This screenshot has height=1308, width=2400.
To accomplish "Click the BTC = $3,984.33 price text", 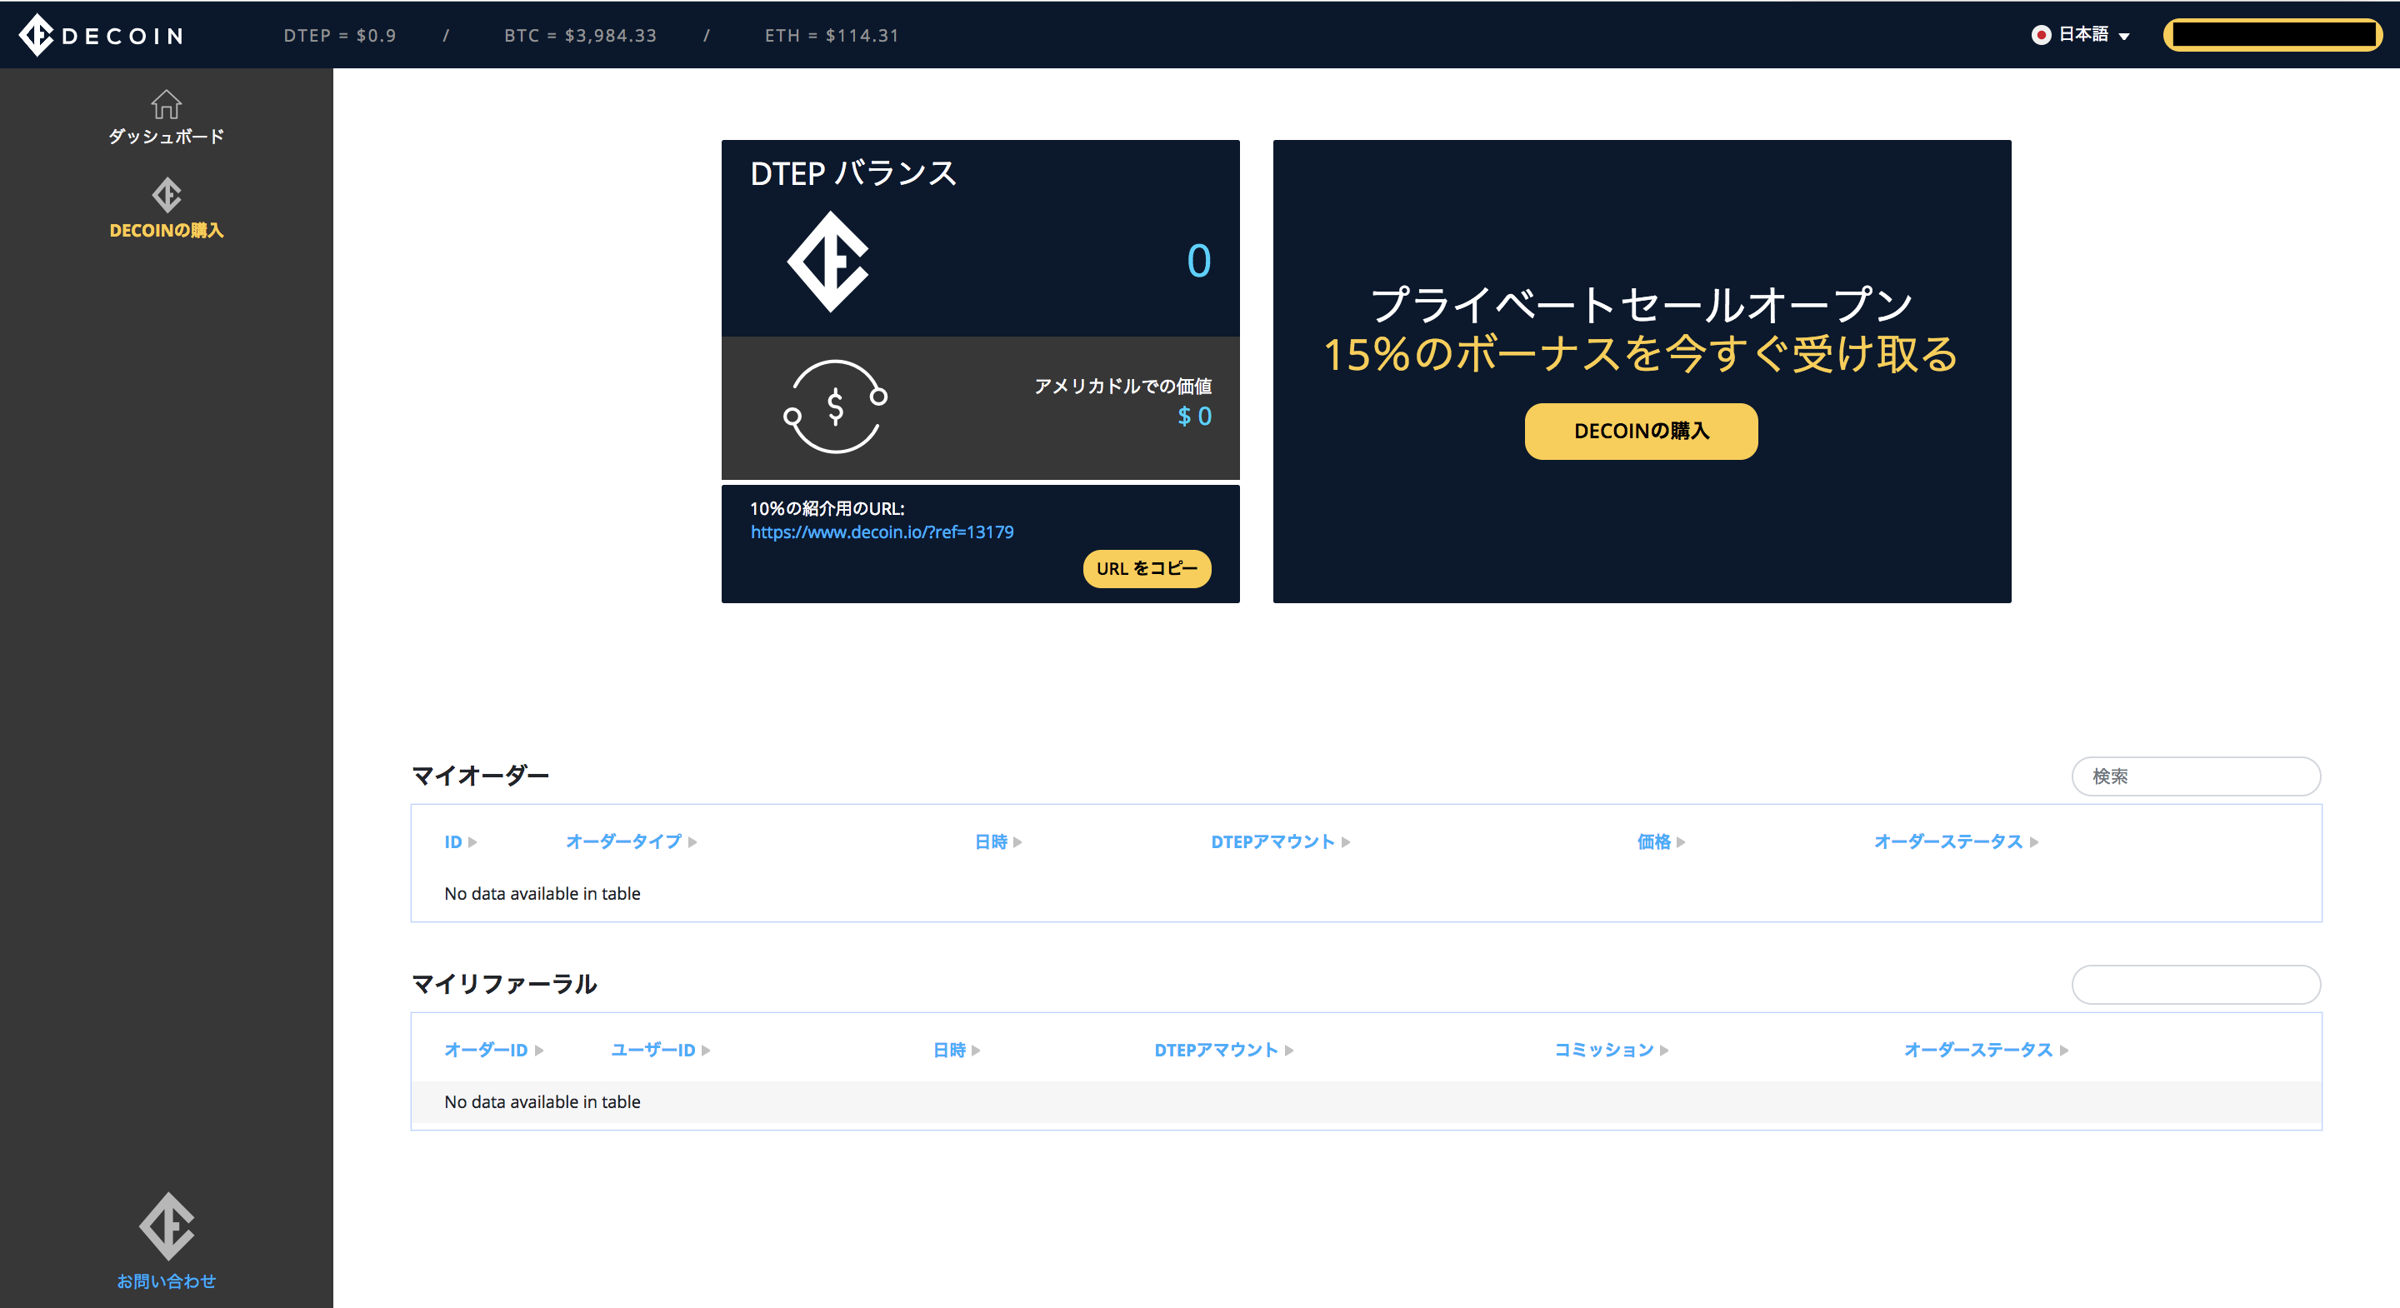I will click(581, 35).
